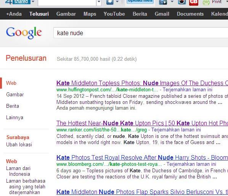This screenshot has width=228, height=196.
Task: Click the red Web option under location
Action: coord(11,161)
